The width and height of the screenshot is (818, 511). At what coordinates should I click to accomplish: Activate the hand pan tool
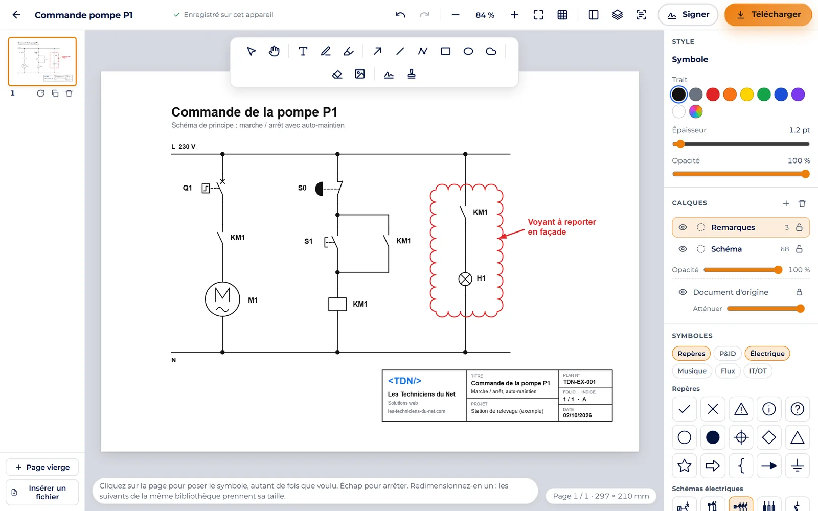tap(274, 51)
